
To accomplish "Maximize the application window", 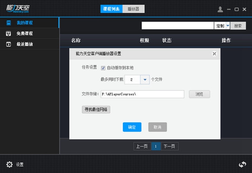I will tap(237, 9).
